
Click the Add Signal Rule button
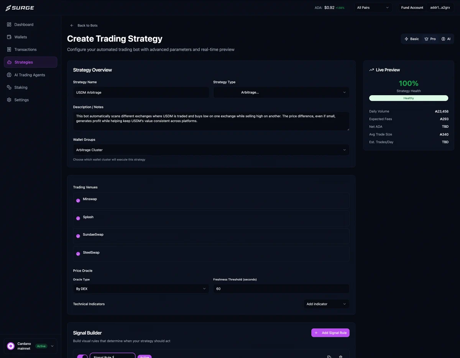point(330,333)
